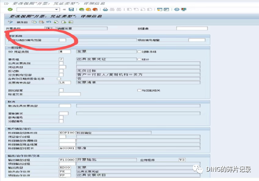
Task: Click the 出具发票类别 input field
Action: coord(61,63)
